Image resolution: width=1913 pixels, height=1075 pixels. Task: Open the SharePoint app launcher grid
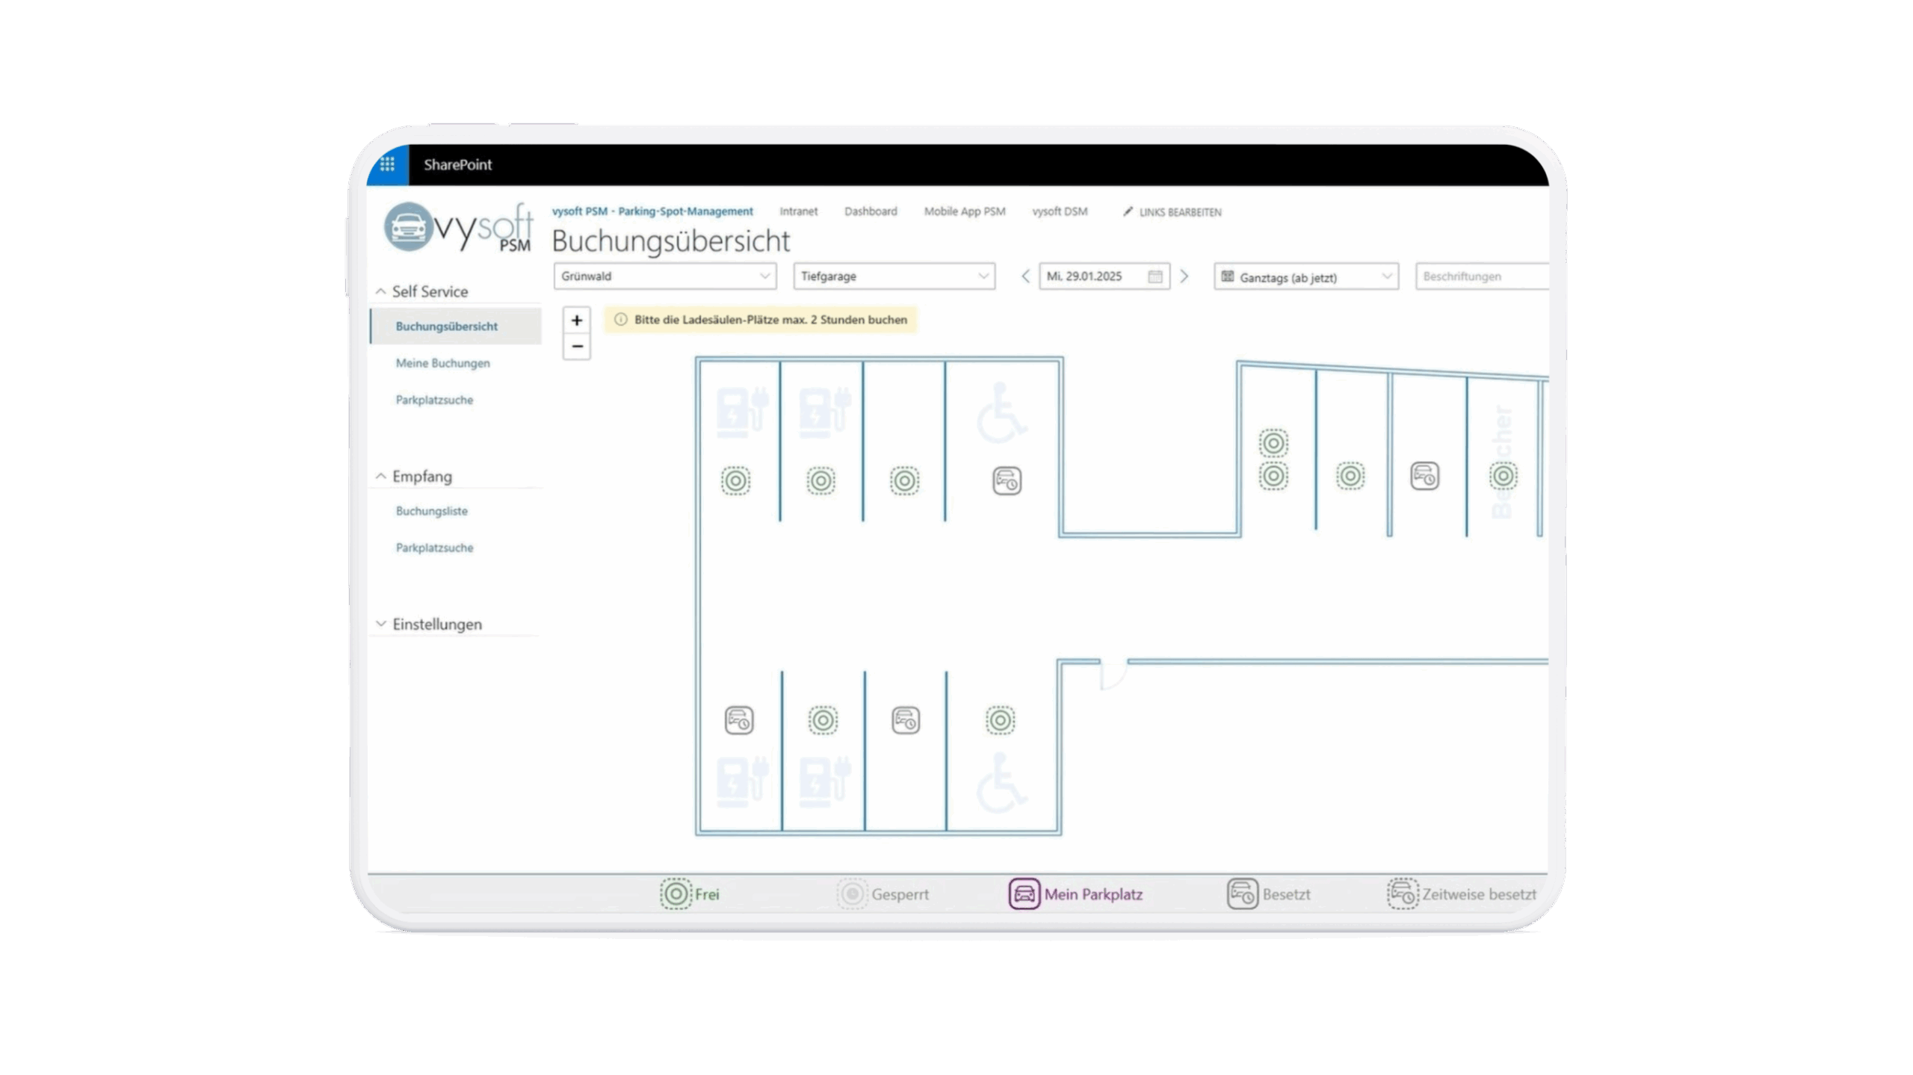pyautogui.click(x=387, y=164)
